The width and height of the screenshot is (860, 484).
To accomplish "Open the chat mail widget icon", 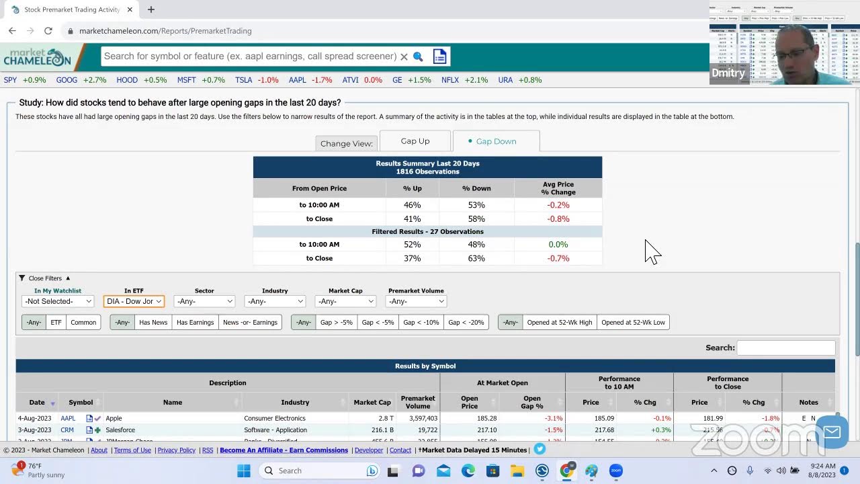I will pos(832,432).
